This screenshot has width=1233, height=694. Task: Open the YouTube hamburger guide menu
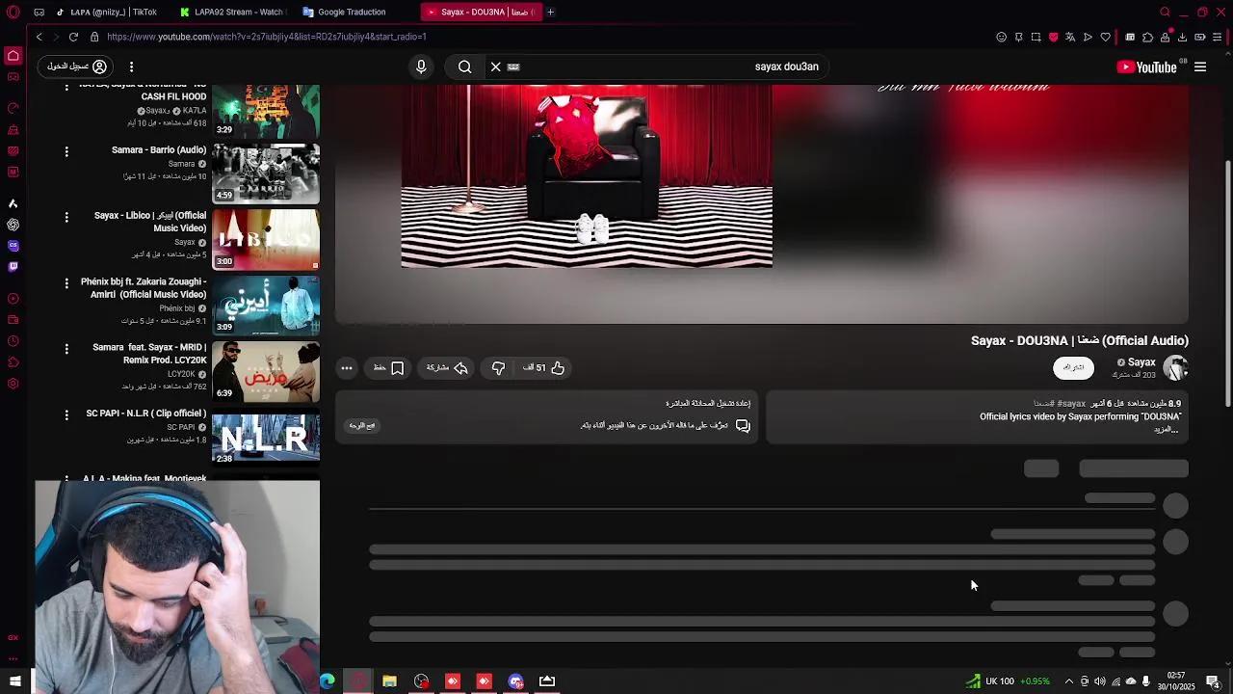point(1200,67)
